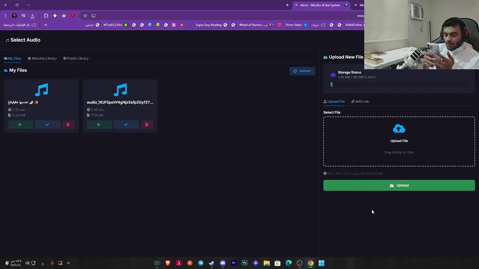Click the Drag & Drop or Click text
Viewport: 479px width, 269px height.
point(399,152)
